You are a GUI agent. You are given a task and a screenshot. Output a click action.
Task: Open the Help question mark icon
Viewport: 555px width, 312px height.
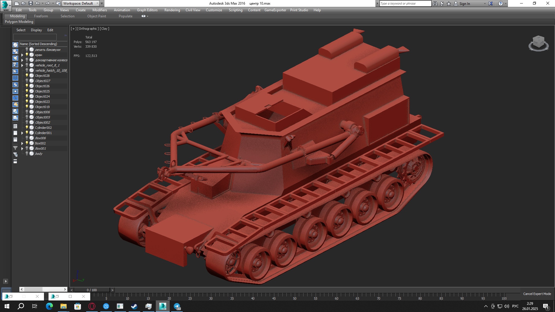pos(501,3)
